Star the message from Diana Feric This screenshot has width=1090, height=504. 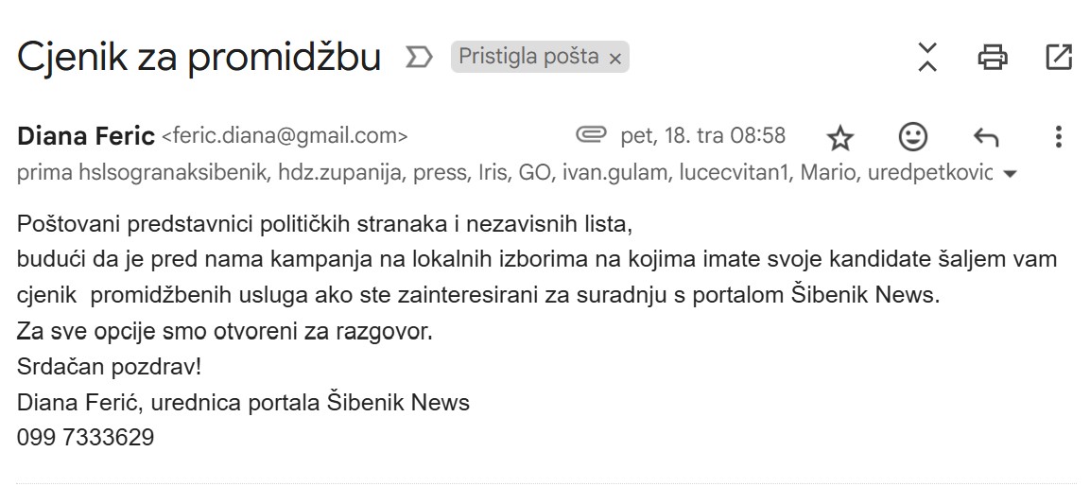tap(839, 138)
